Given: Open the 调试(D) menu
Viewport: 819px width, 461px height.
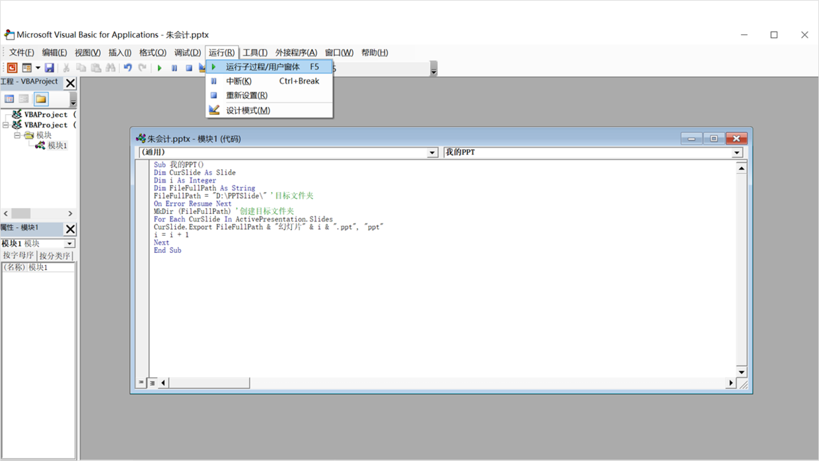Looking at the screenshot, I should click(x=188, y=53).
